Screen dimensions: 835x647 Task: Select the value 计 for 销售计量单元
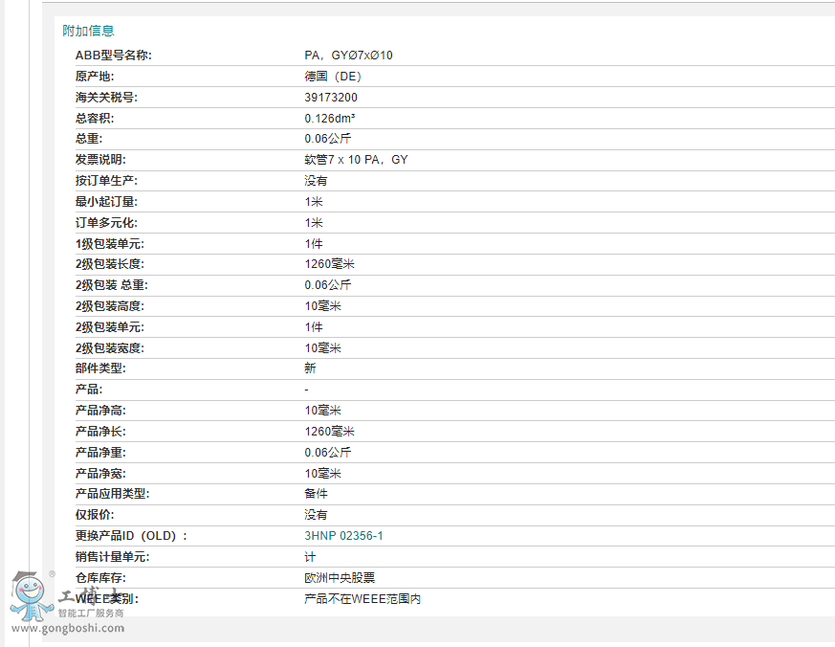point(310,557)
